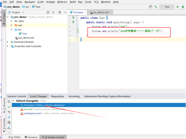Image resolution: width=186 pixels, height=139 pixels.
Task: Hide the Project panel with minus icon
Action: click(65, 12)
